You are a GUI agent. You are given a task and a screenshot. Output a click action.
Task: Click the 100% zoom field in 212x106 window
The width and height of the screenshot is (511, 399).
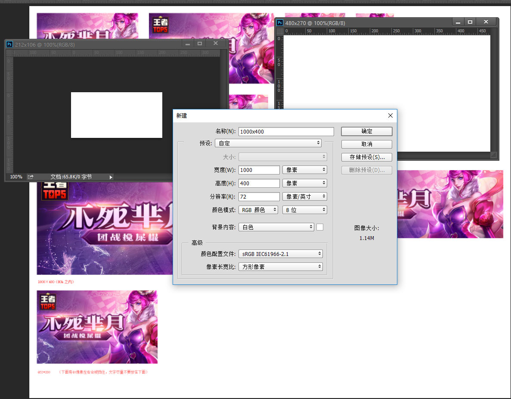tap(16, 177)
